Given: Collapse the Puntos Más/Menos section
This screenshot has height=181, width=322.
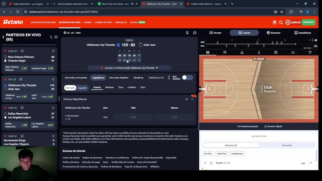Looking at the screenshot, I should 192,99.
